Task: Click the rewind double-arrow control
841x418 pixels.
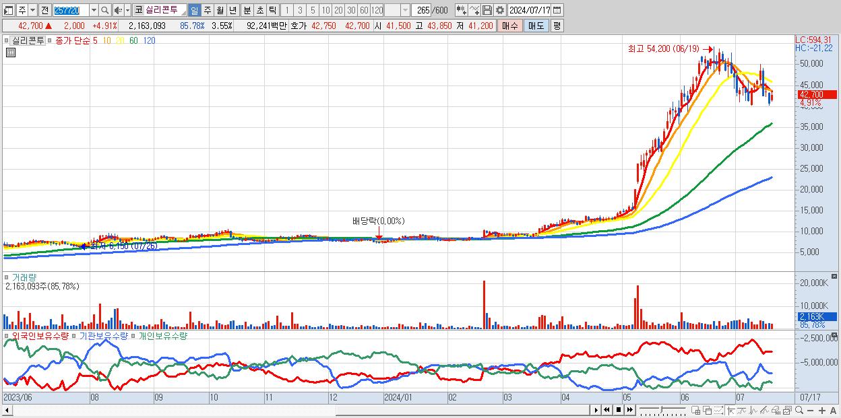Action: tap(606, 410)
